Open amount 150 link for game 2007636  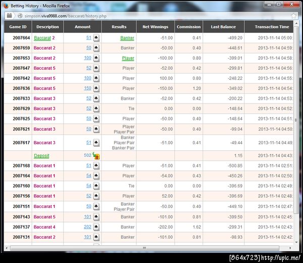tap(87, 88)
